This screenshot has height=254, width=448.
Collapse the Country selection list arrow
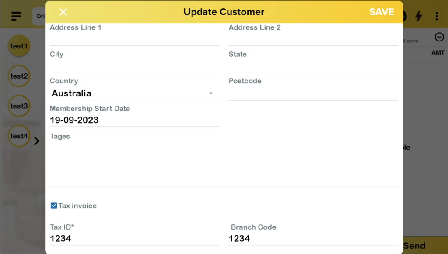point(210,93)
